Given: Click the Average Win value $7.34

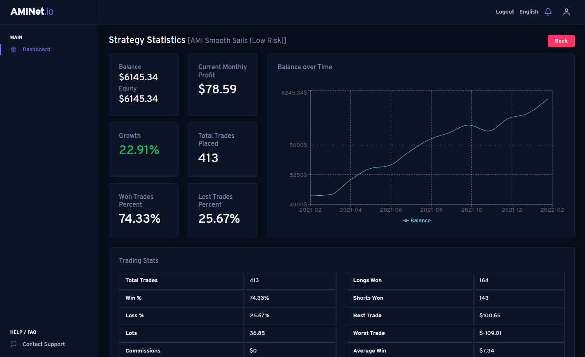Looking at the screenshot, I should coord(487,351).
